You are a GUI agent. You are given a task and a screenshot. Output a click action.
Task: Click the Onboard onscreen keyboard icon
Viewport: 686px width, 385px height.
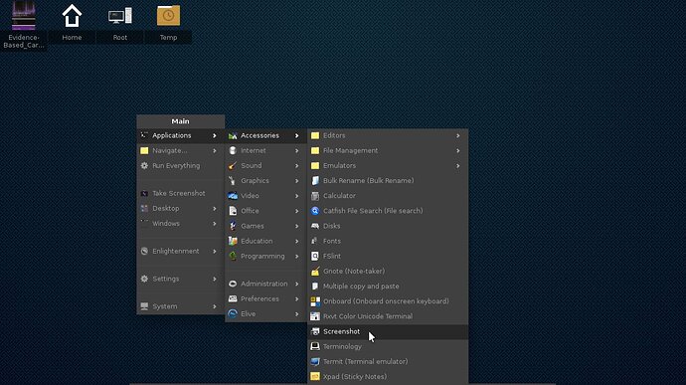(315, 301)
